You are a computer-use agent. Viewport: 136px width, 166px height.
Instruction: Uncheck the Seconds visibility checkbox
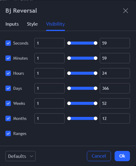coord(8,43)
